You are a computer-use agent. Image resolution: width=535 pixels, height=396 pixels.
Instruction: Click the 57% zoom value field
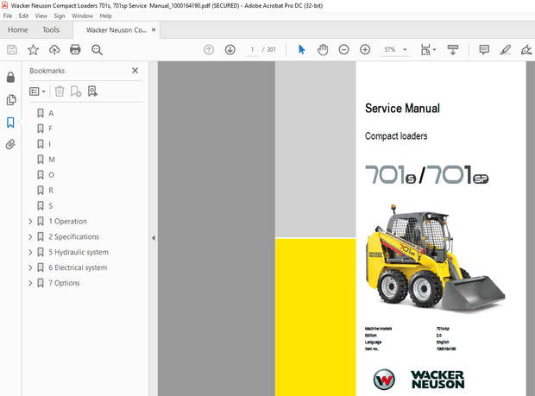390,50
